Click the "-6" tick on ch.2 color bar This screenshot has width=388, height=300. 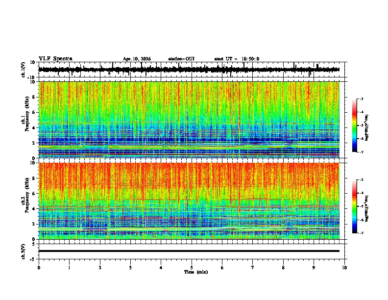pyautogui.click(x=361, y=220)
